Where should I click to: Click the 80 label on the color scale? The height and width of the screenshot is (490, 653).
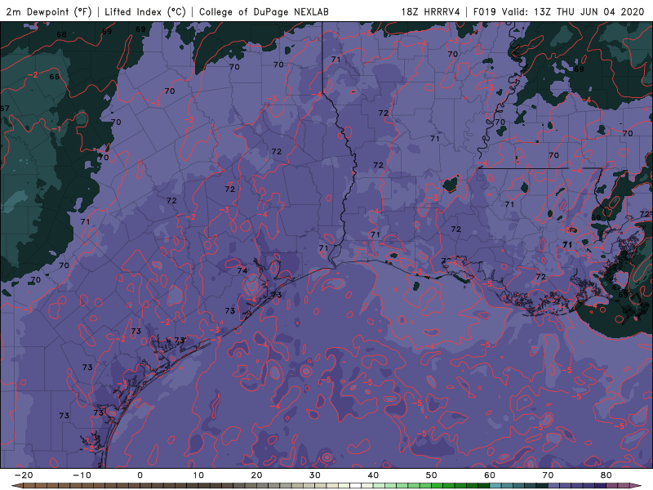pyautogui.click(x=606, y=475)
